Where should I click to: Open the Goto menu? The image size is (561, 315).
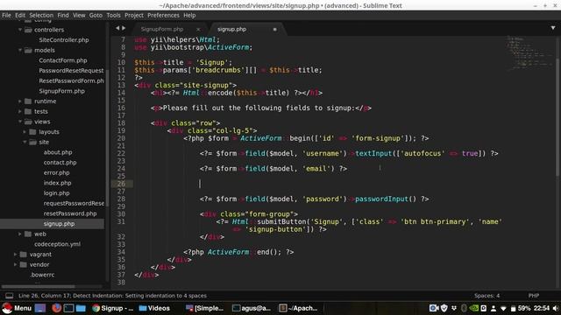point(96,16)
